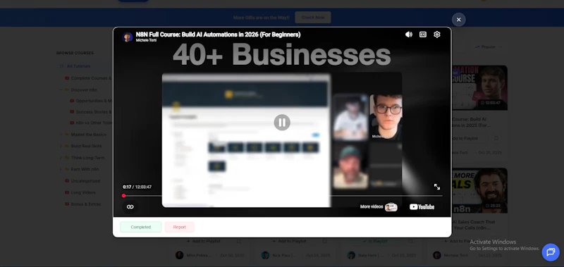
Task: Open the 12:03:47 automation course thumbnail
Action: [479, 87]
